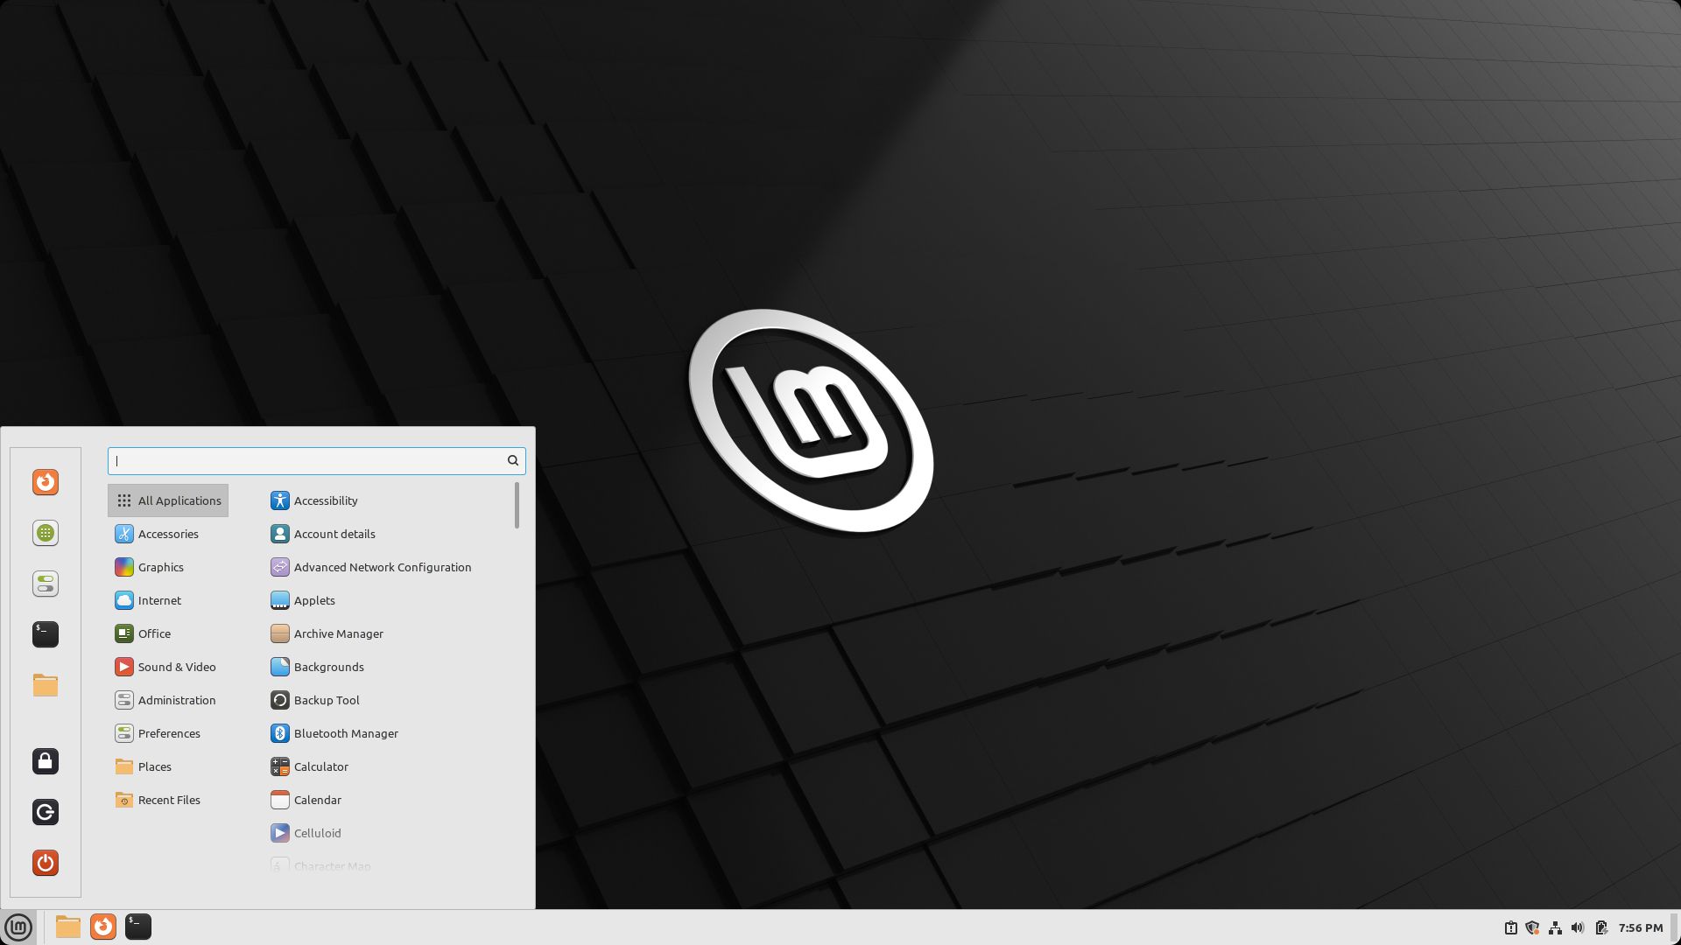Click the Firefox browser icon in taskbar
1681x945 pixels.
click(x=102, y=927)
